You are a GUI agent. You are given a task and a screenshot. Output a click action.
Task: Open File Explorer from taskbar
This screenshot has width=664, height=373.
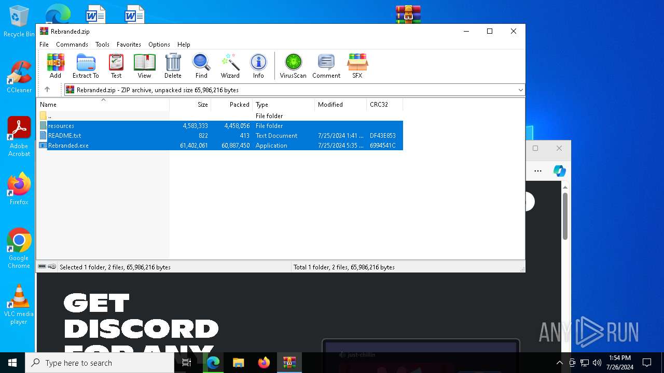pos(238,363)
